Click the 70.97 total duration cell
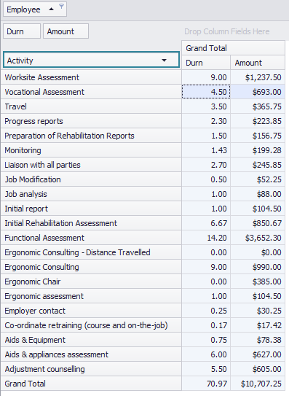Screen dimensions: 289x396 tap(206, 384)
